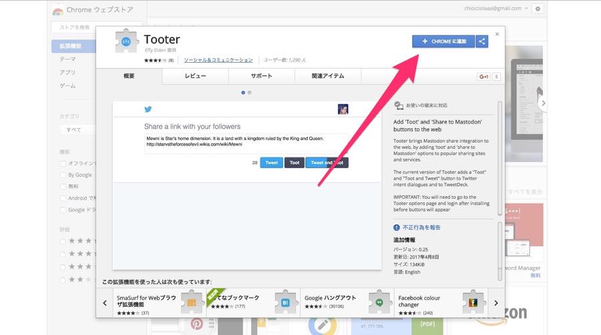Click the G+1 button
601x335 pixels.
point(483,77)
